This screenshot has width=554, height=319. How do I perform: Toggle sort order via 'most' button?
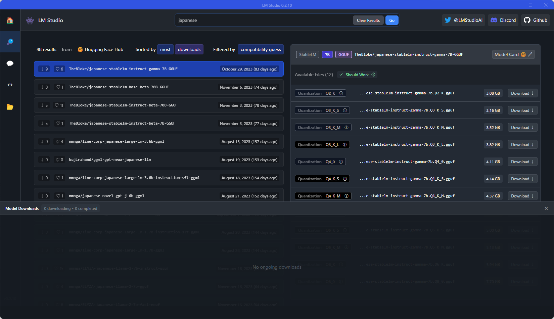[x=165, y=49]
